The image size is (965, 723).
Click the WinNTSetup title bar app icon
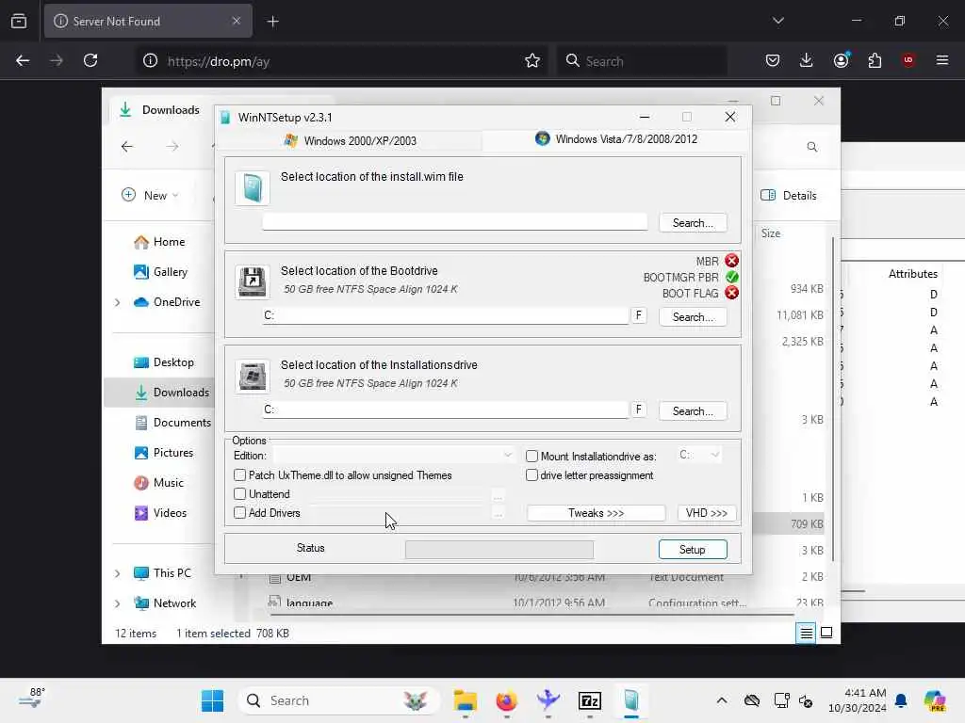click(225, 118)
